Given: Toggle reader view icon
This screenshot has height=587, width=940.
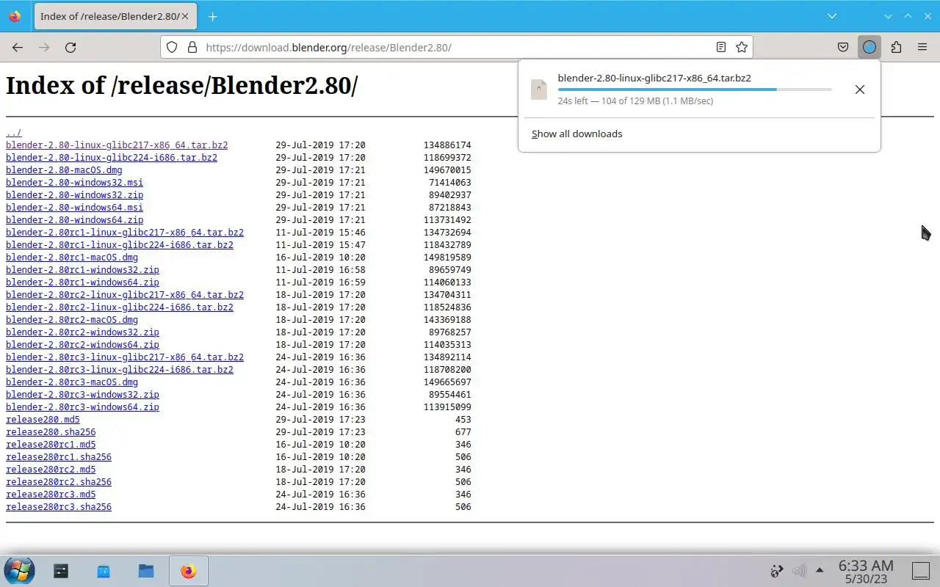Looking at the screenshot, I should pos(721,47).
